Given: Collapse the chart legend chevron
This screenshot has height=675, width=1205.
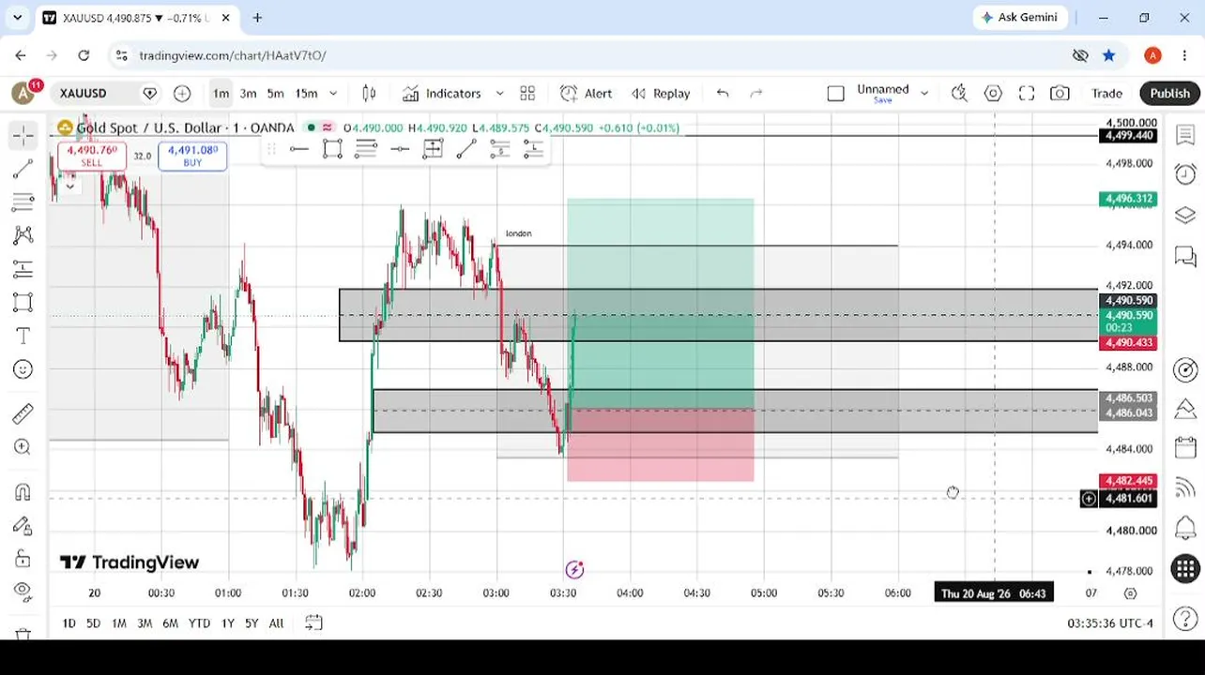Looking at the screenshot, I should [69, 186].
